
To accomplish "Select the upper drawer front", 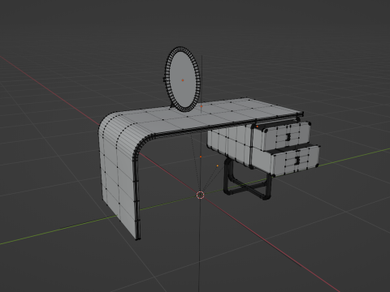I will coord(287,136).
